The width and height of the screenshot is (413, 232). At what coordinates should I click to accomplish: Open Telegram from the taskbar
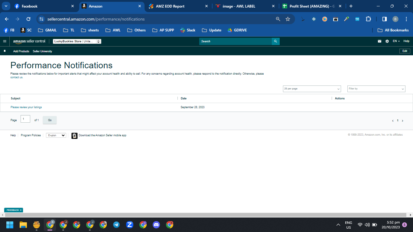116,224
